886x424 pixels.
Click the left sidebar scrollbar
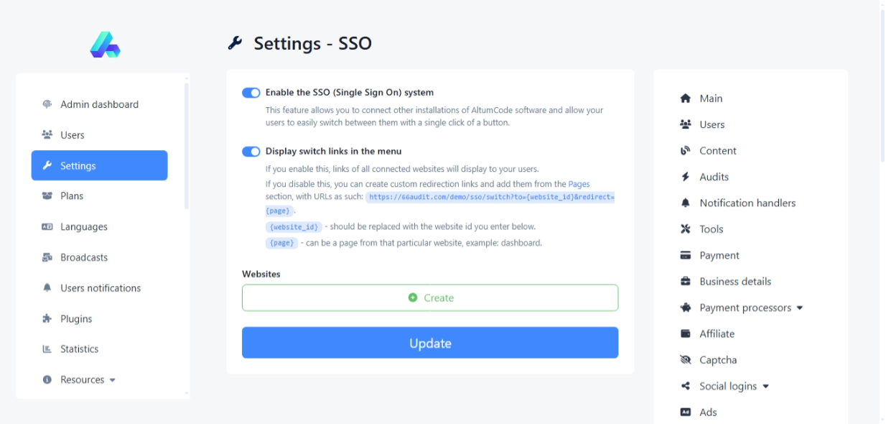(x=187, y=144)
